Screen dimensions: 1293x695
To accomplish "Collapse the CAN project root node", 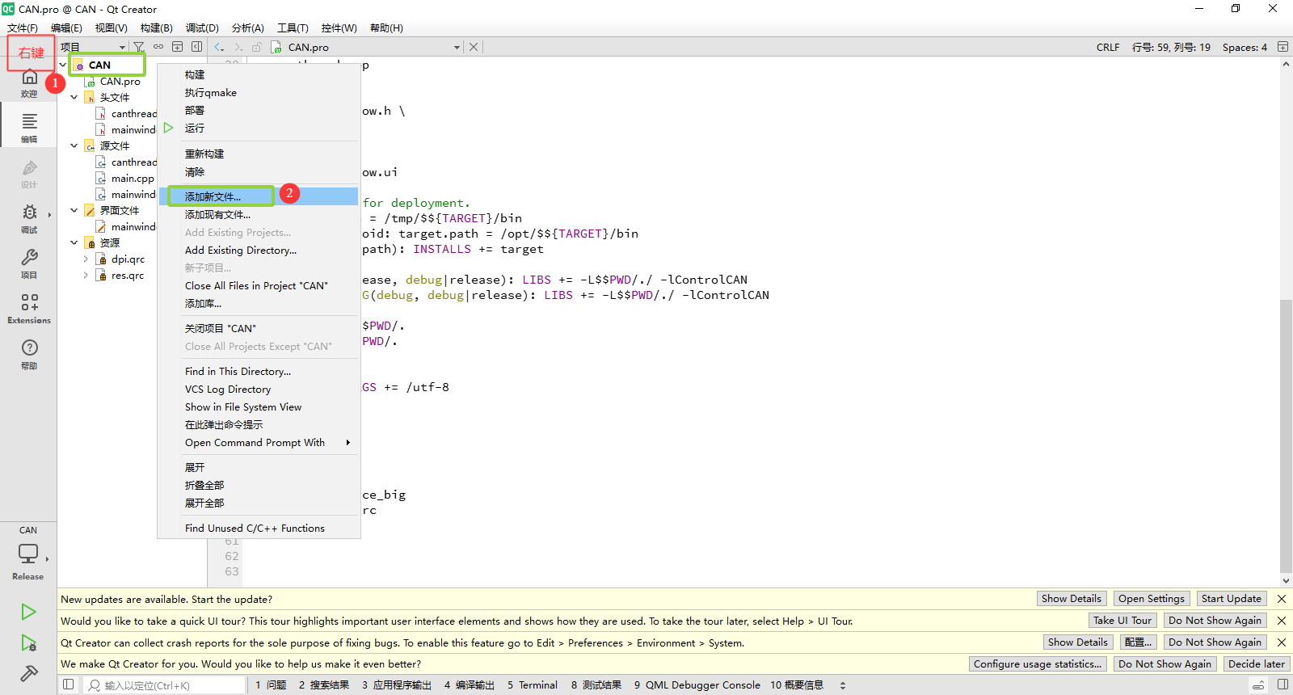I will click(x=63, y=65).
